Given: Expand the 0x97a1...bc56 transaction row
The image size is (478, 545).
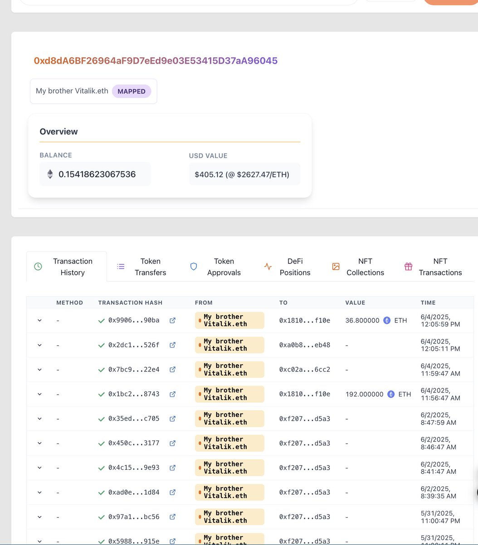Looking at the screenshot, I should coord(39,517).
